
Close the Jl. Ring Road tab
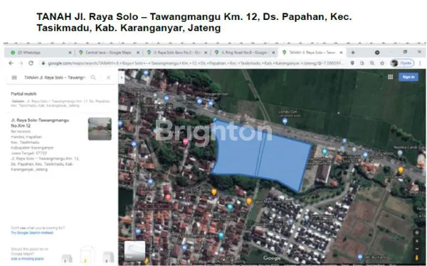[x=274, y=52]
